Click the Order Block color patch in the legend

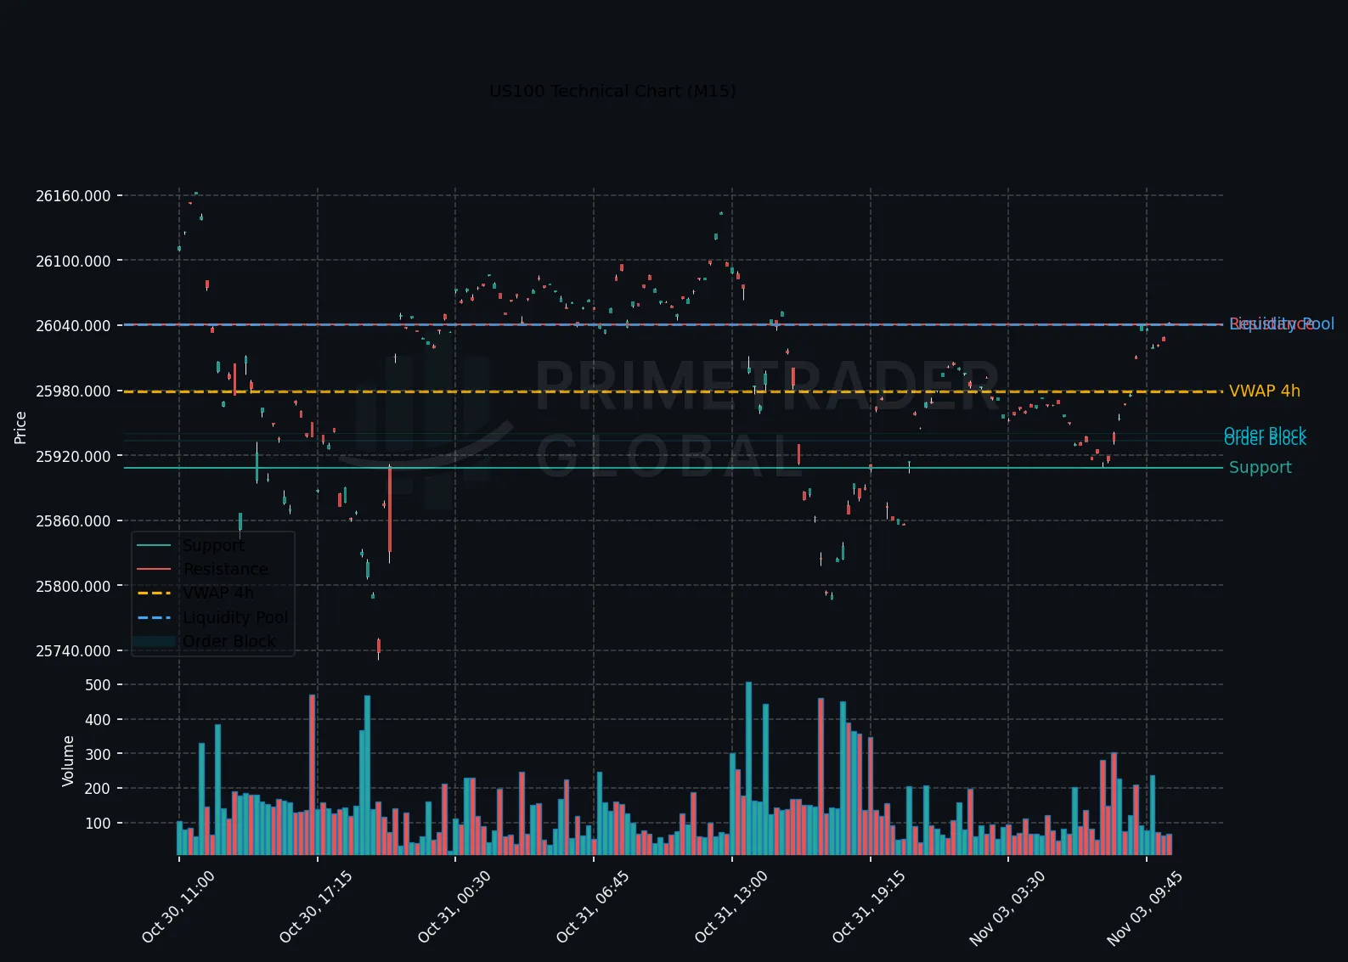point(155,641)
